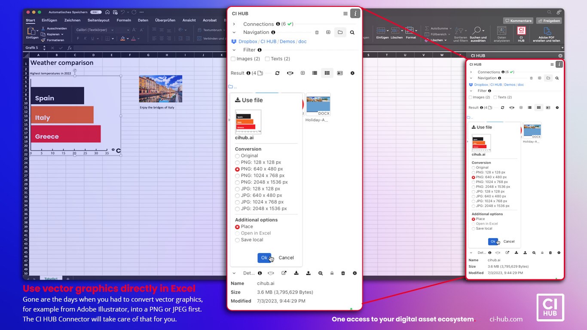The width and height of the screenshot is (587, 330).
Task: Switch to card view in enlarged Result row
Action: 340,73
